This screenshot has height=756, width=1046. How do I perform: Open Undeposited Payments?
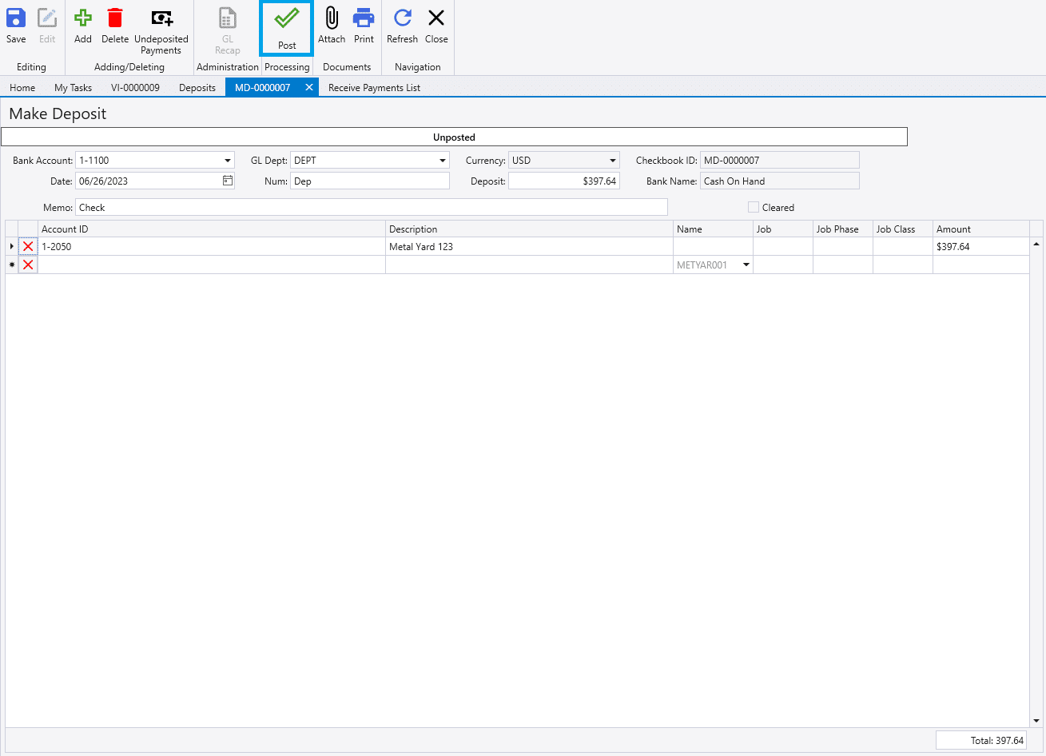tap(161, 28)
